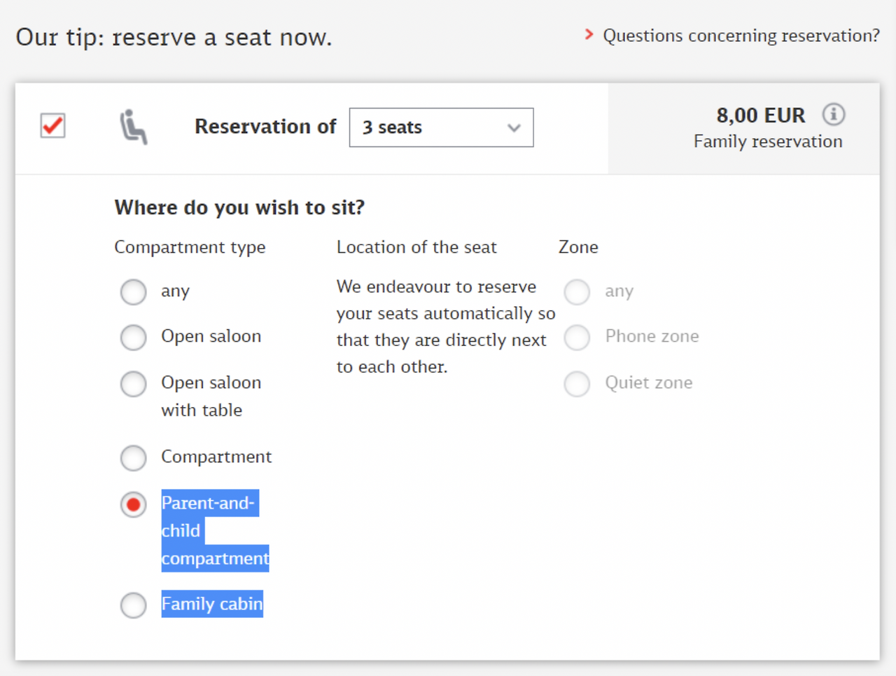Select the 'any' zone radio button

click(577, 291)
